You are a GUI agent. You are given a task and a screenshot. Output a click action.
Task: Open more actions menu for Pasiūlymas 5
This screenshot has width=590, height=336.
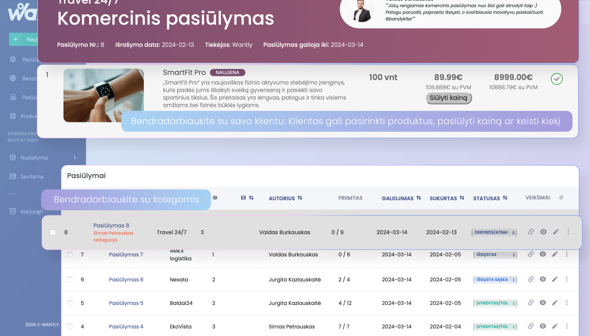[567, 303]
